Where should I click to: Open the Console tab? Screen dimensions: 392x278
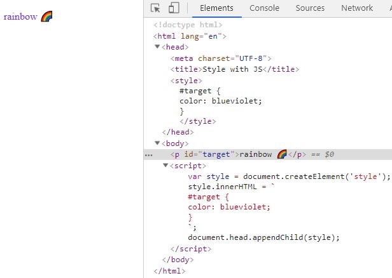(264, 8)
